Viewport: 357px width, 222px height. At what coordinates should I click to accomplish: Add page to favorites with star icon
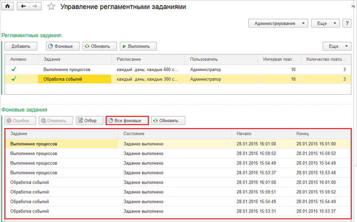(51, 7)
